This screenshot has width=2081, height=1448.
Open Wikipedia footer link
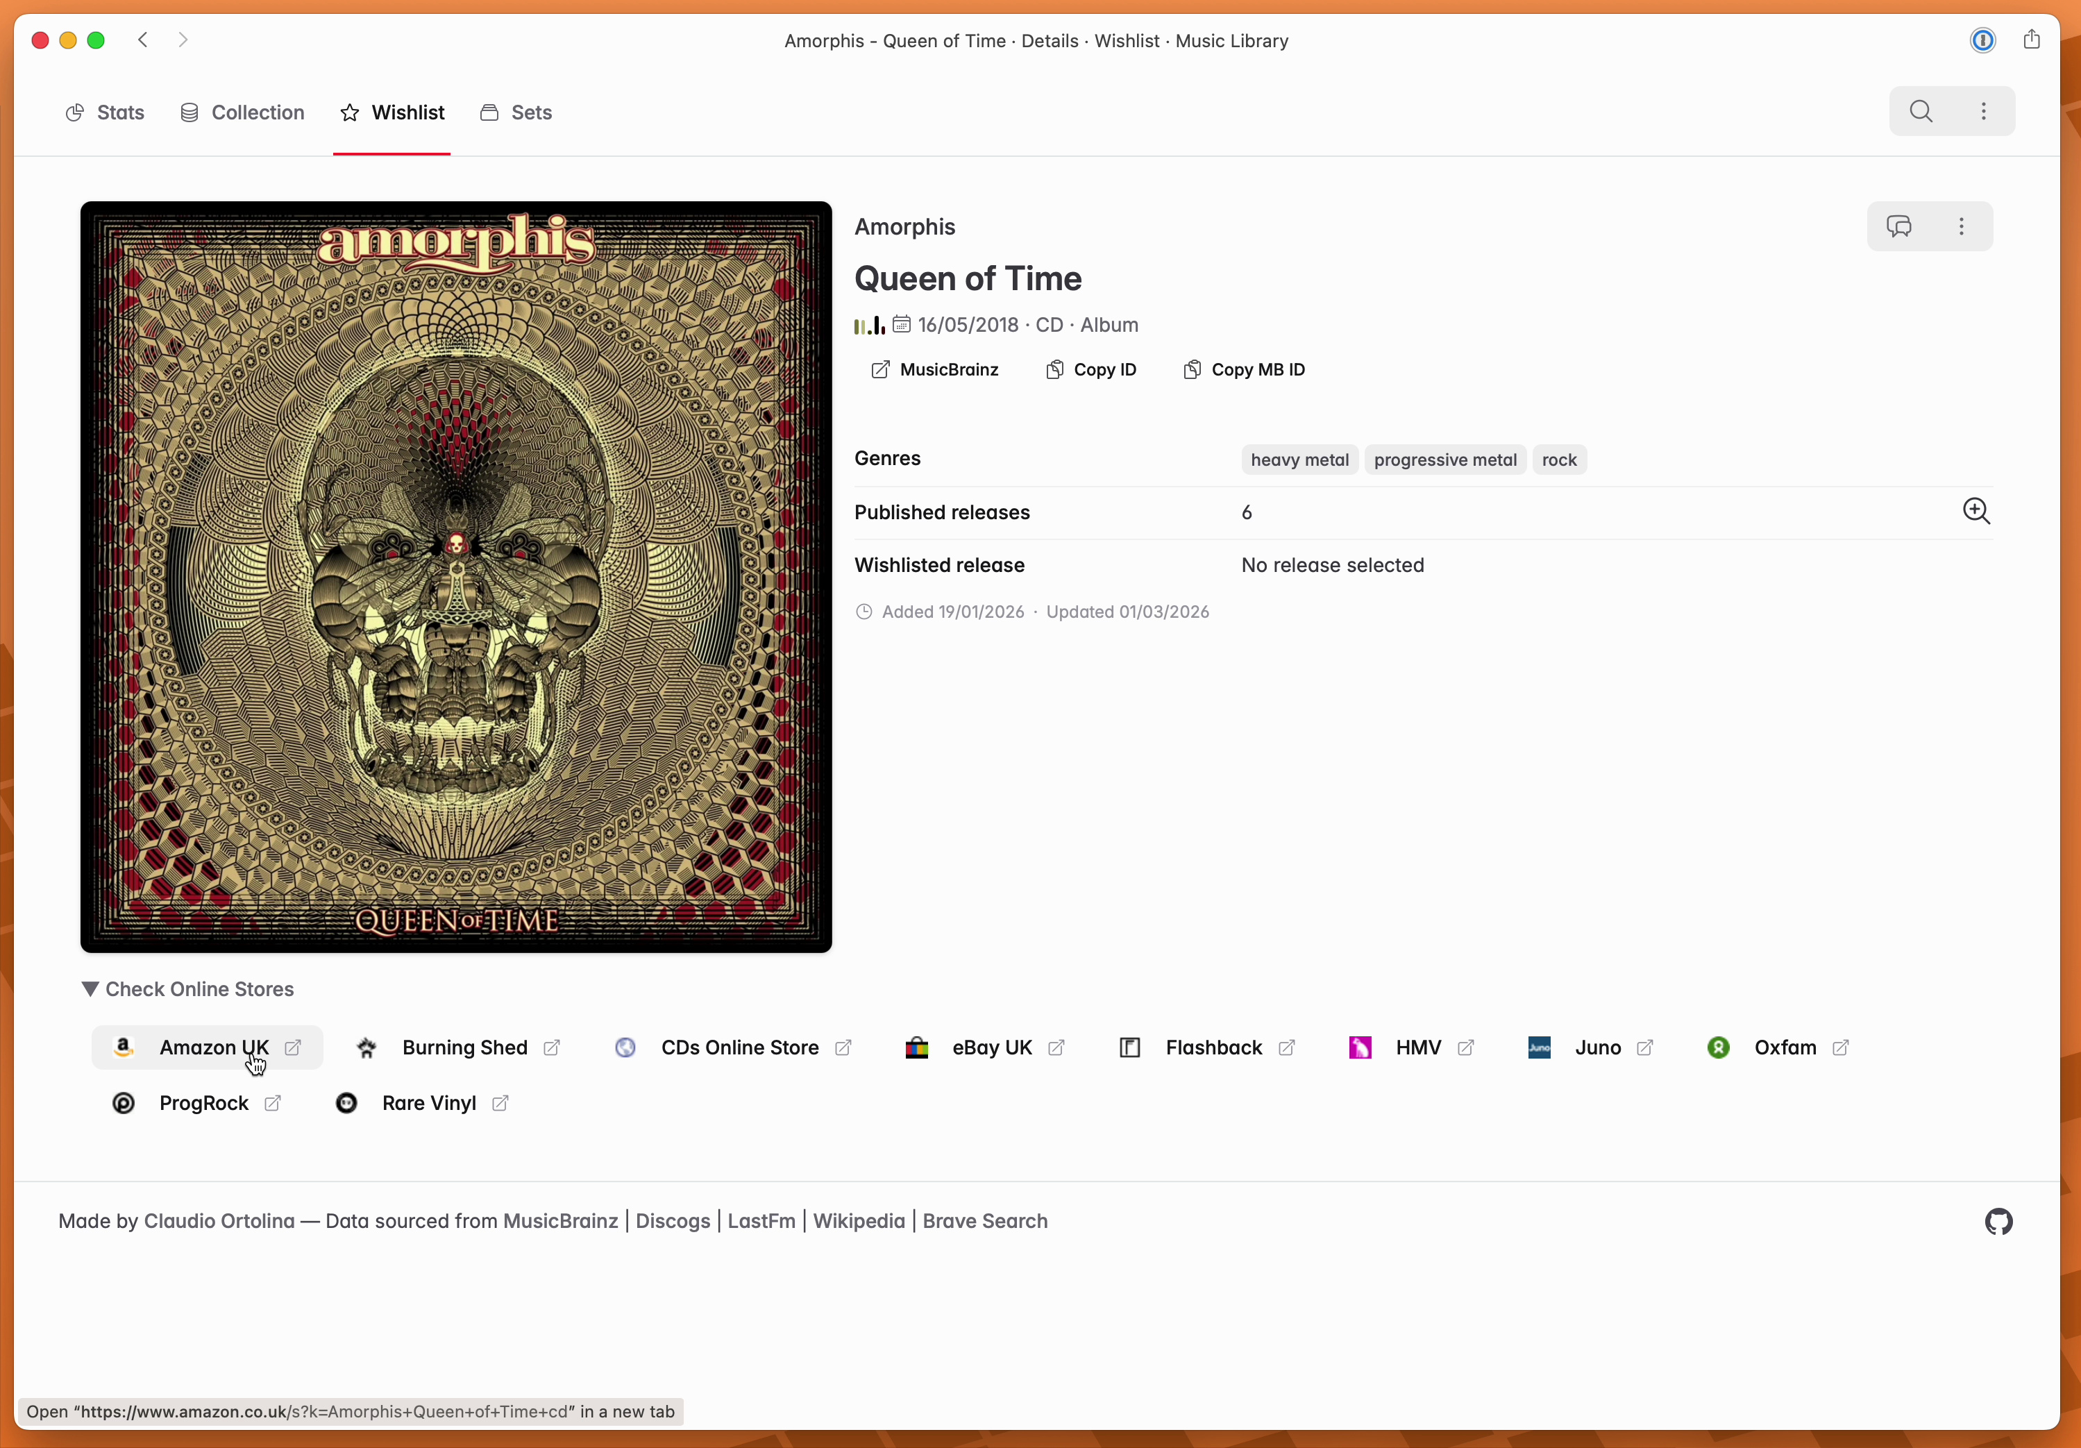point(859,1220)
